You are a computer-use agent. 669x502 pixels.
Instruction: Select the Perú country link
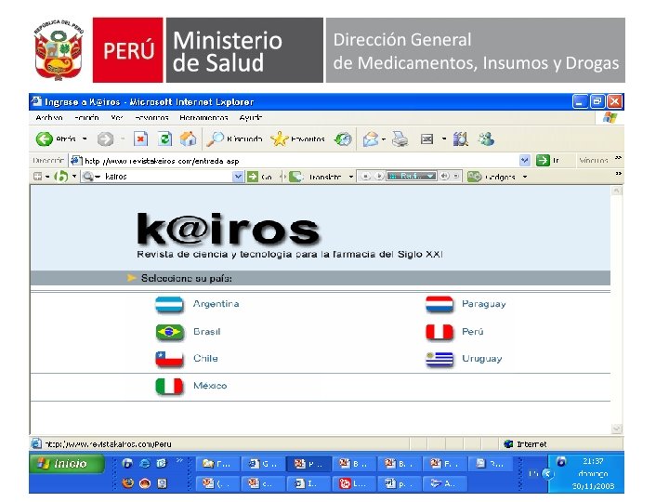click(x=473, y=332)
